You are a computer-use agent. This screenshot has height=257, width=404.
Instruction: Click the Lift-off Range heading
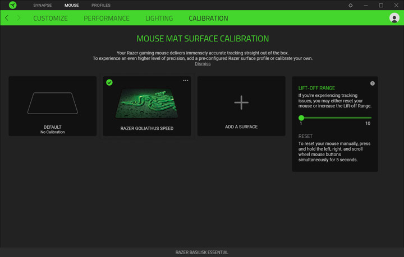316,88
